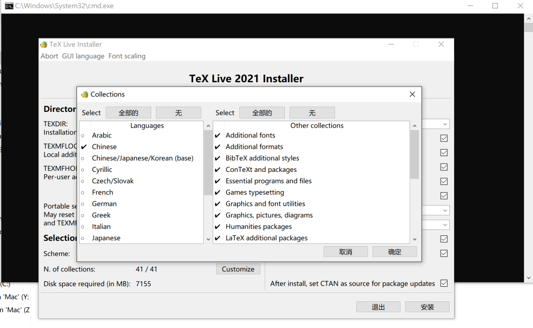Click Languages list scroll-up arrow
The width and height of the screenshot is (533, 328).
(x=208, y=126)
